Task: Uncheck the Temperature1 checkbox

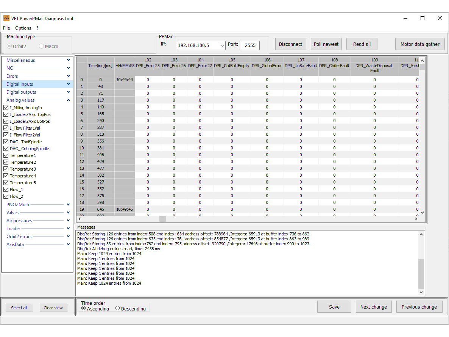Action: click(6, 155)
